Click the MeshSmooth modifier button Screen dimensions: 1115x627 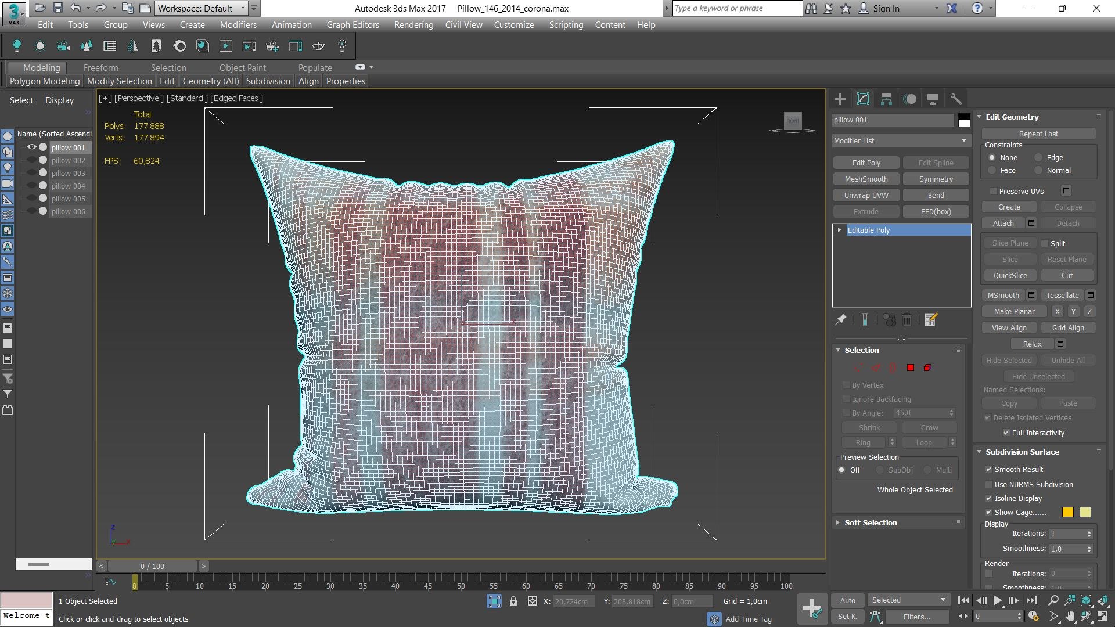[x=866, y=179]
